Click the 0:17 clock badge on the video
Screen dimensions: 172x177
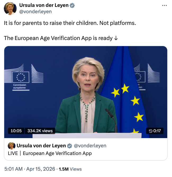tap(155, 131)
